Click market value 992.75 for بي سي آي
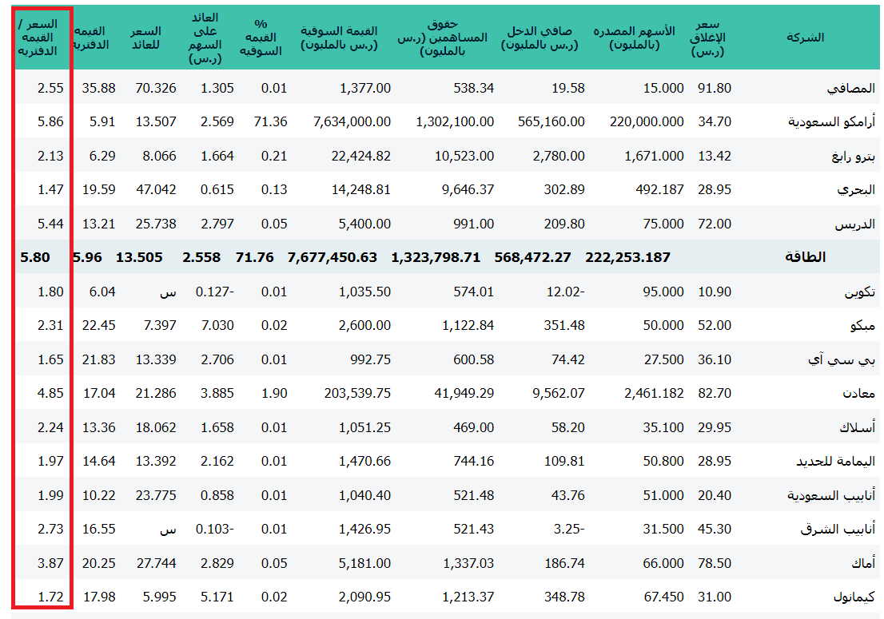The width and height of the screenshot is (884, 619). pos(370,359)
